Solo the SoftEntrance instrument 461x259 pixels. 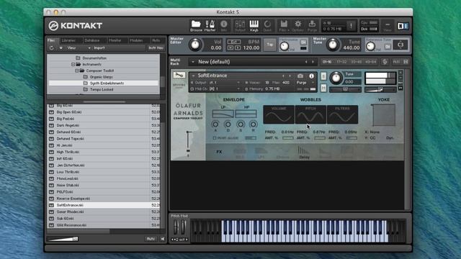pyautogui.click(x=323, y=76)
